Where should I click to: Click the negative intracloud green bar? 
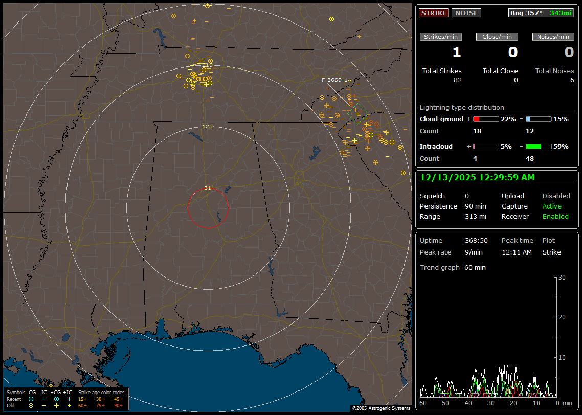coord(539,147)
